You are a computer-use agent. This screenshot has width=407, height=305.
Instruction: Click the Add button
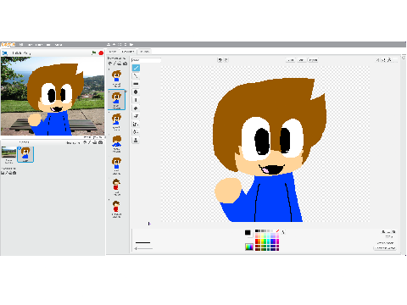(x=302, y=60)
